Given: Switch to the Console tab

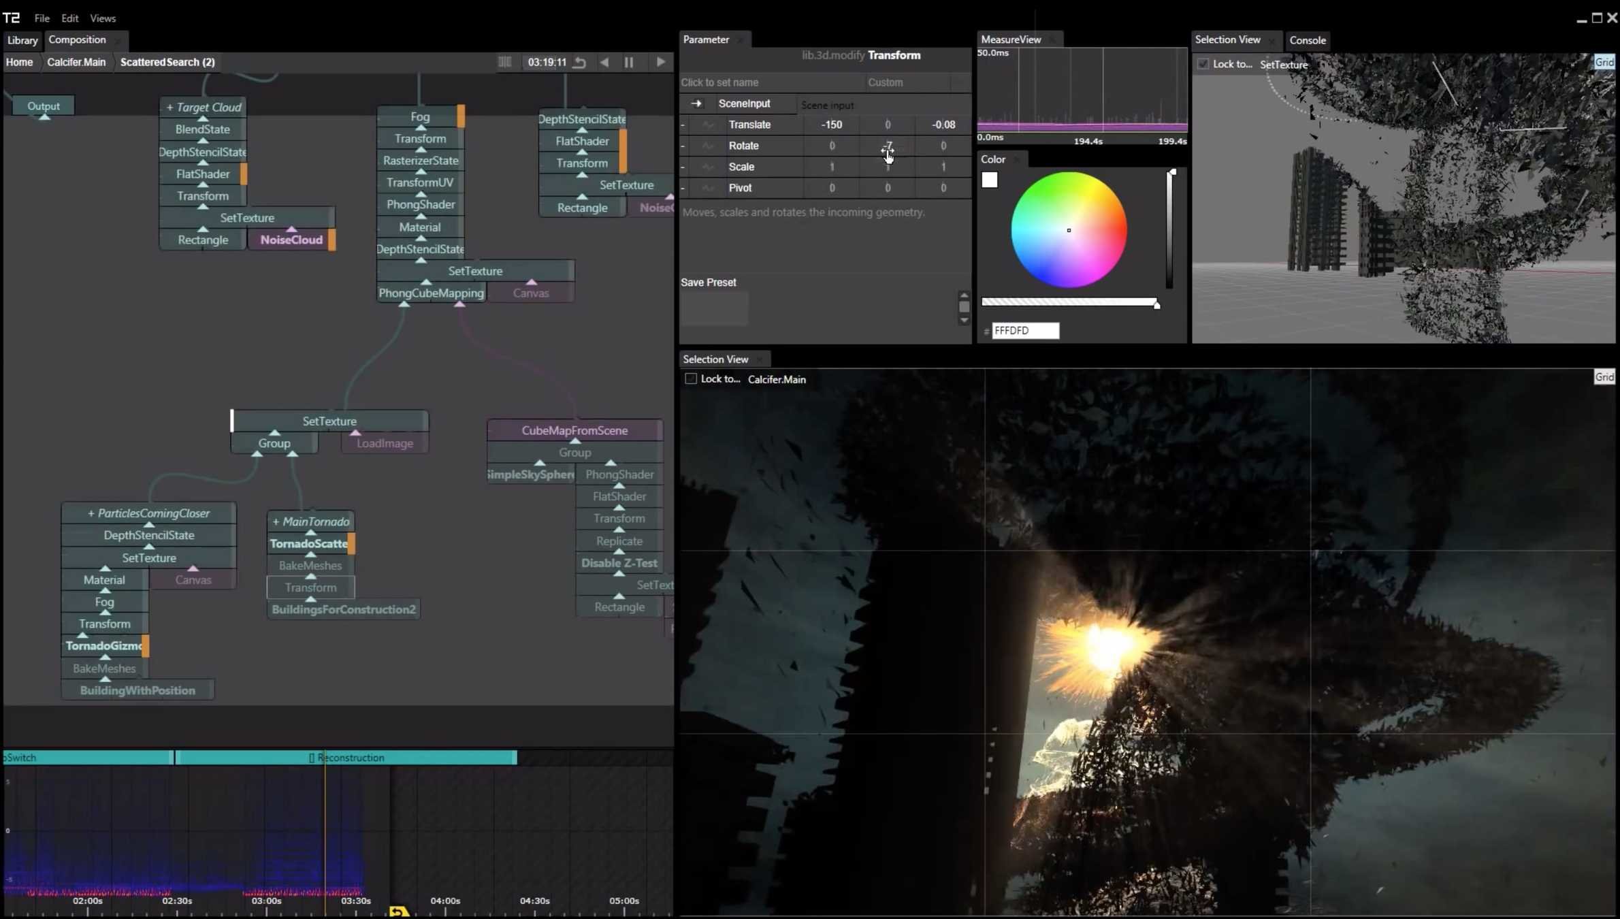Looking at the screenshot, I should pos(1307,40).
